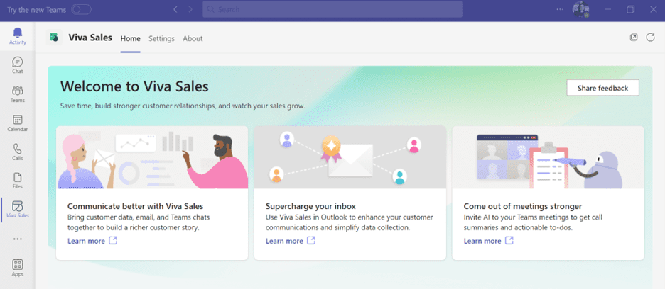Open Settings and more ellipsis in title bar
Screen dimensions: 665x289
pos(561,9)
